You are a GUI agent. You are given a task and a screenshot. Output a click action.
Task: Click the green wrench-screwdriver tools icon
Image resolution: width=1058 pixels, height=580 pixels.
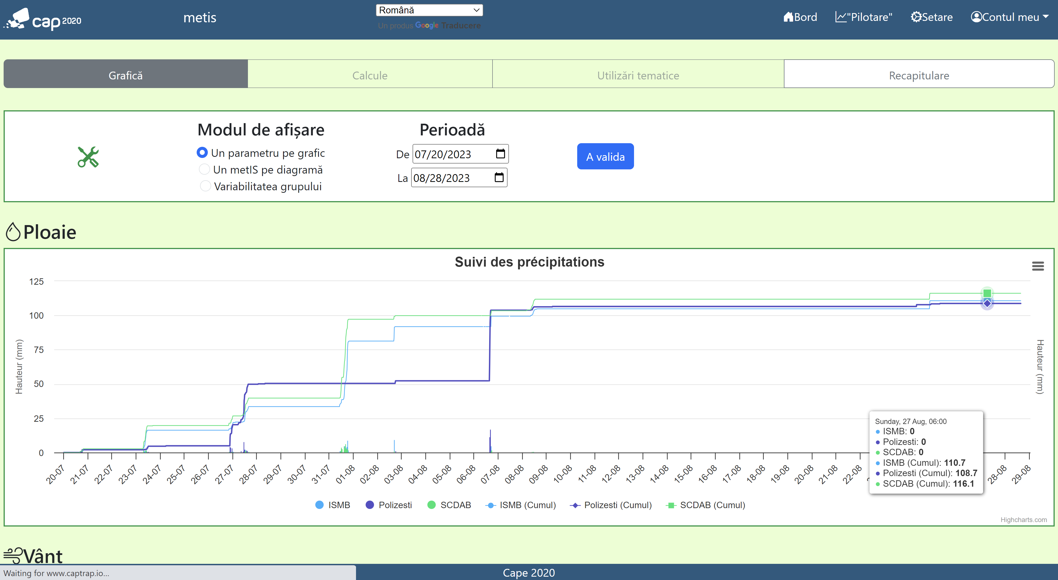[x=88, y=157]
